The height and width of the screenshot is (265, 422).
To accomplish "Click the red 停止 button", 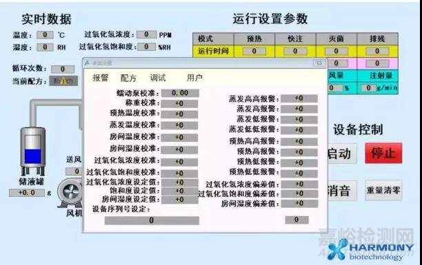I will (383, 153).
